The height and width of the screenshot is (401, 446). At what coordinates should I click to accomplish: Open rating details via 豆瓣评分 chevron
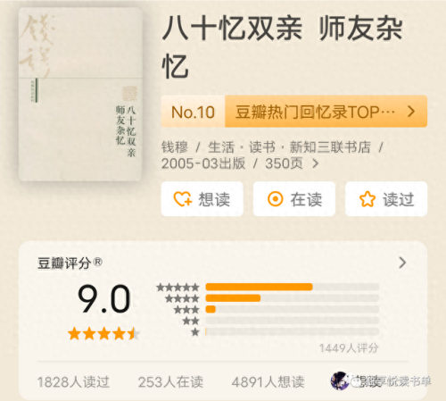click(402, 263)
